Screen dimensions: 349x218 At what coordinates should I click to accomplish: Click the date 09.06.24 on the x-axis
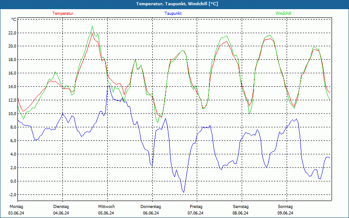point(285,213)
